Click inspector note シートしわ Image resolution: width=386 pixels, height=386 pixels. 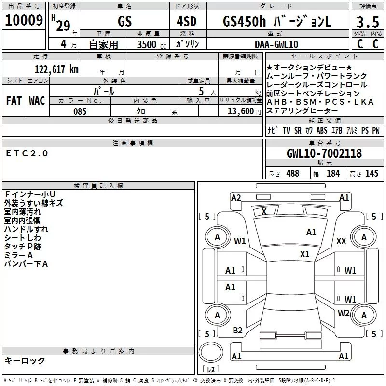22,238
